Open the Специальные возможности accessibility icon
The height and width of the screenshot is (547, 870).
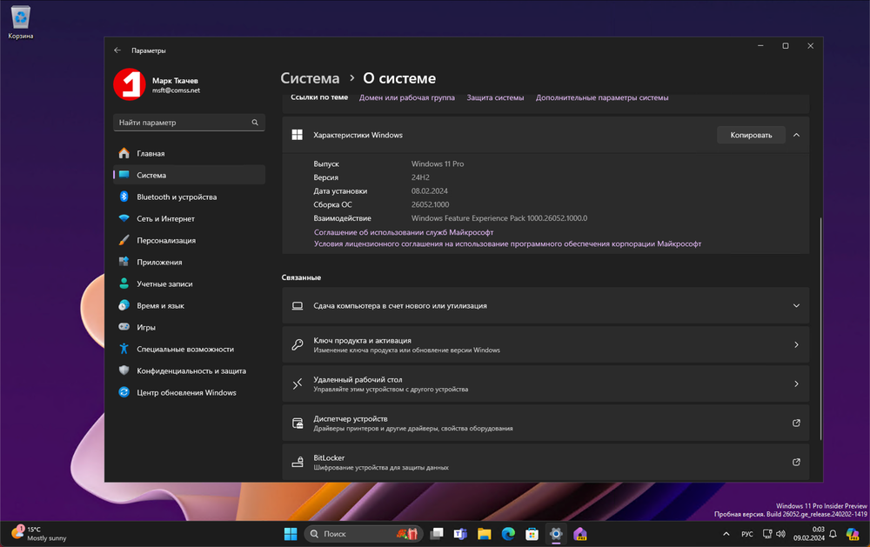[x=124, y=349]
